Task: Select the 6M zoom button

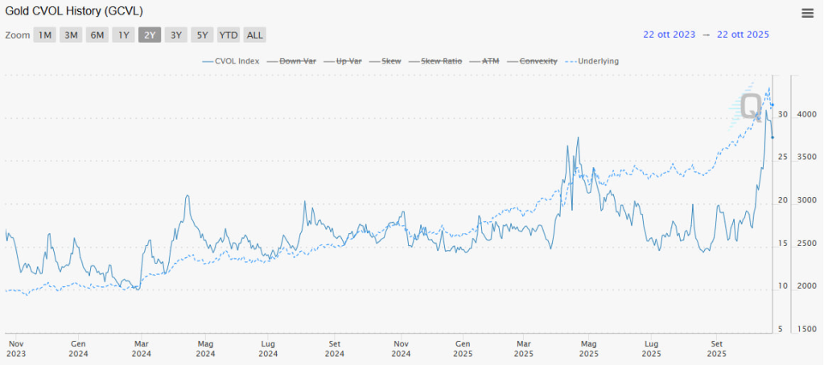Action: tap(97, 35)
